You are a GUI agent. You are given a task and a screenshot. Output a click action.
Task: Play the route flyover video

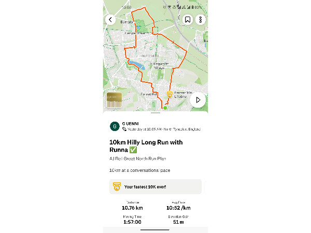pyautogui.click(x=198, y=100)
